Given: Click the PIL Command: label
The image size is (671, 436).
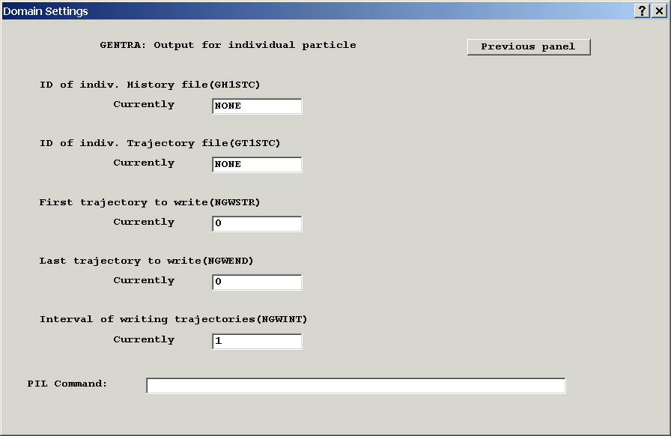Looking at the screenshot, I should click(67, 384).
